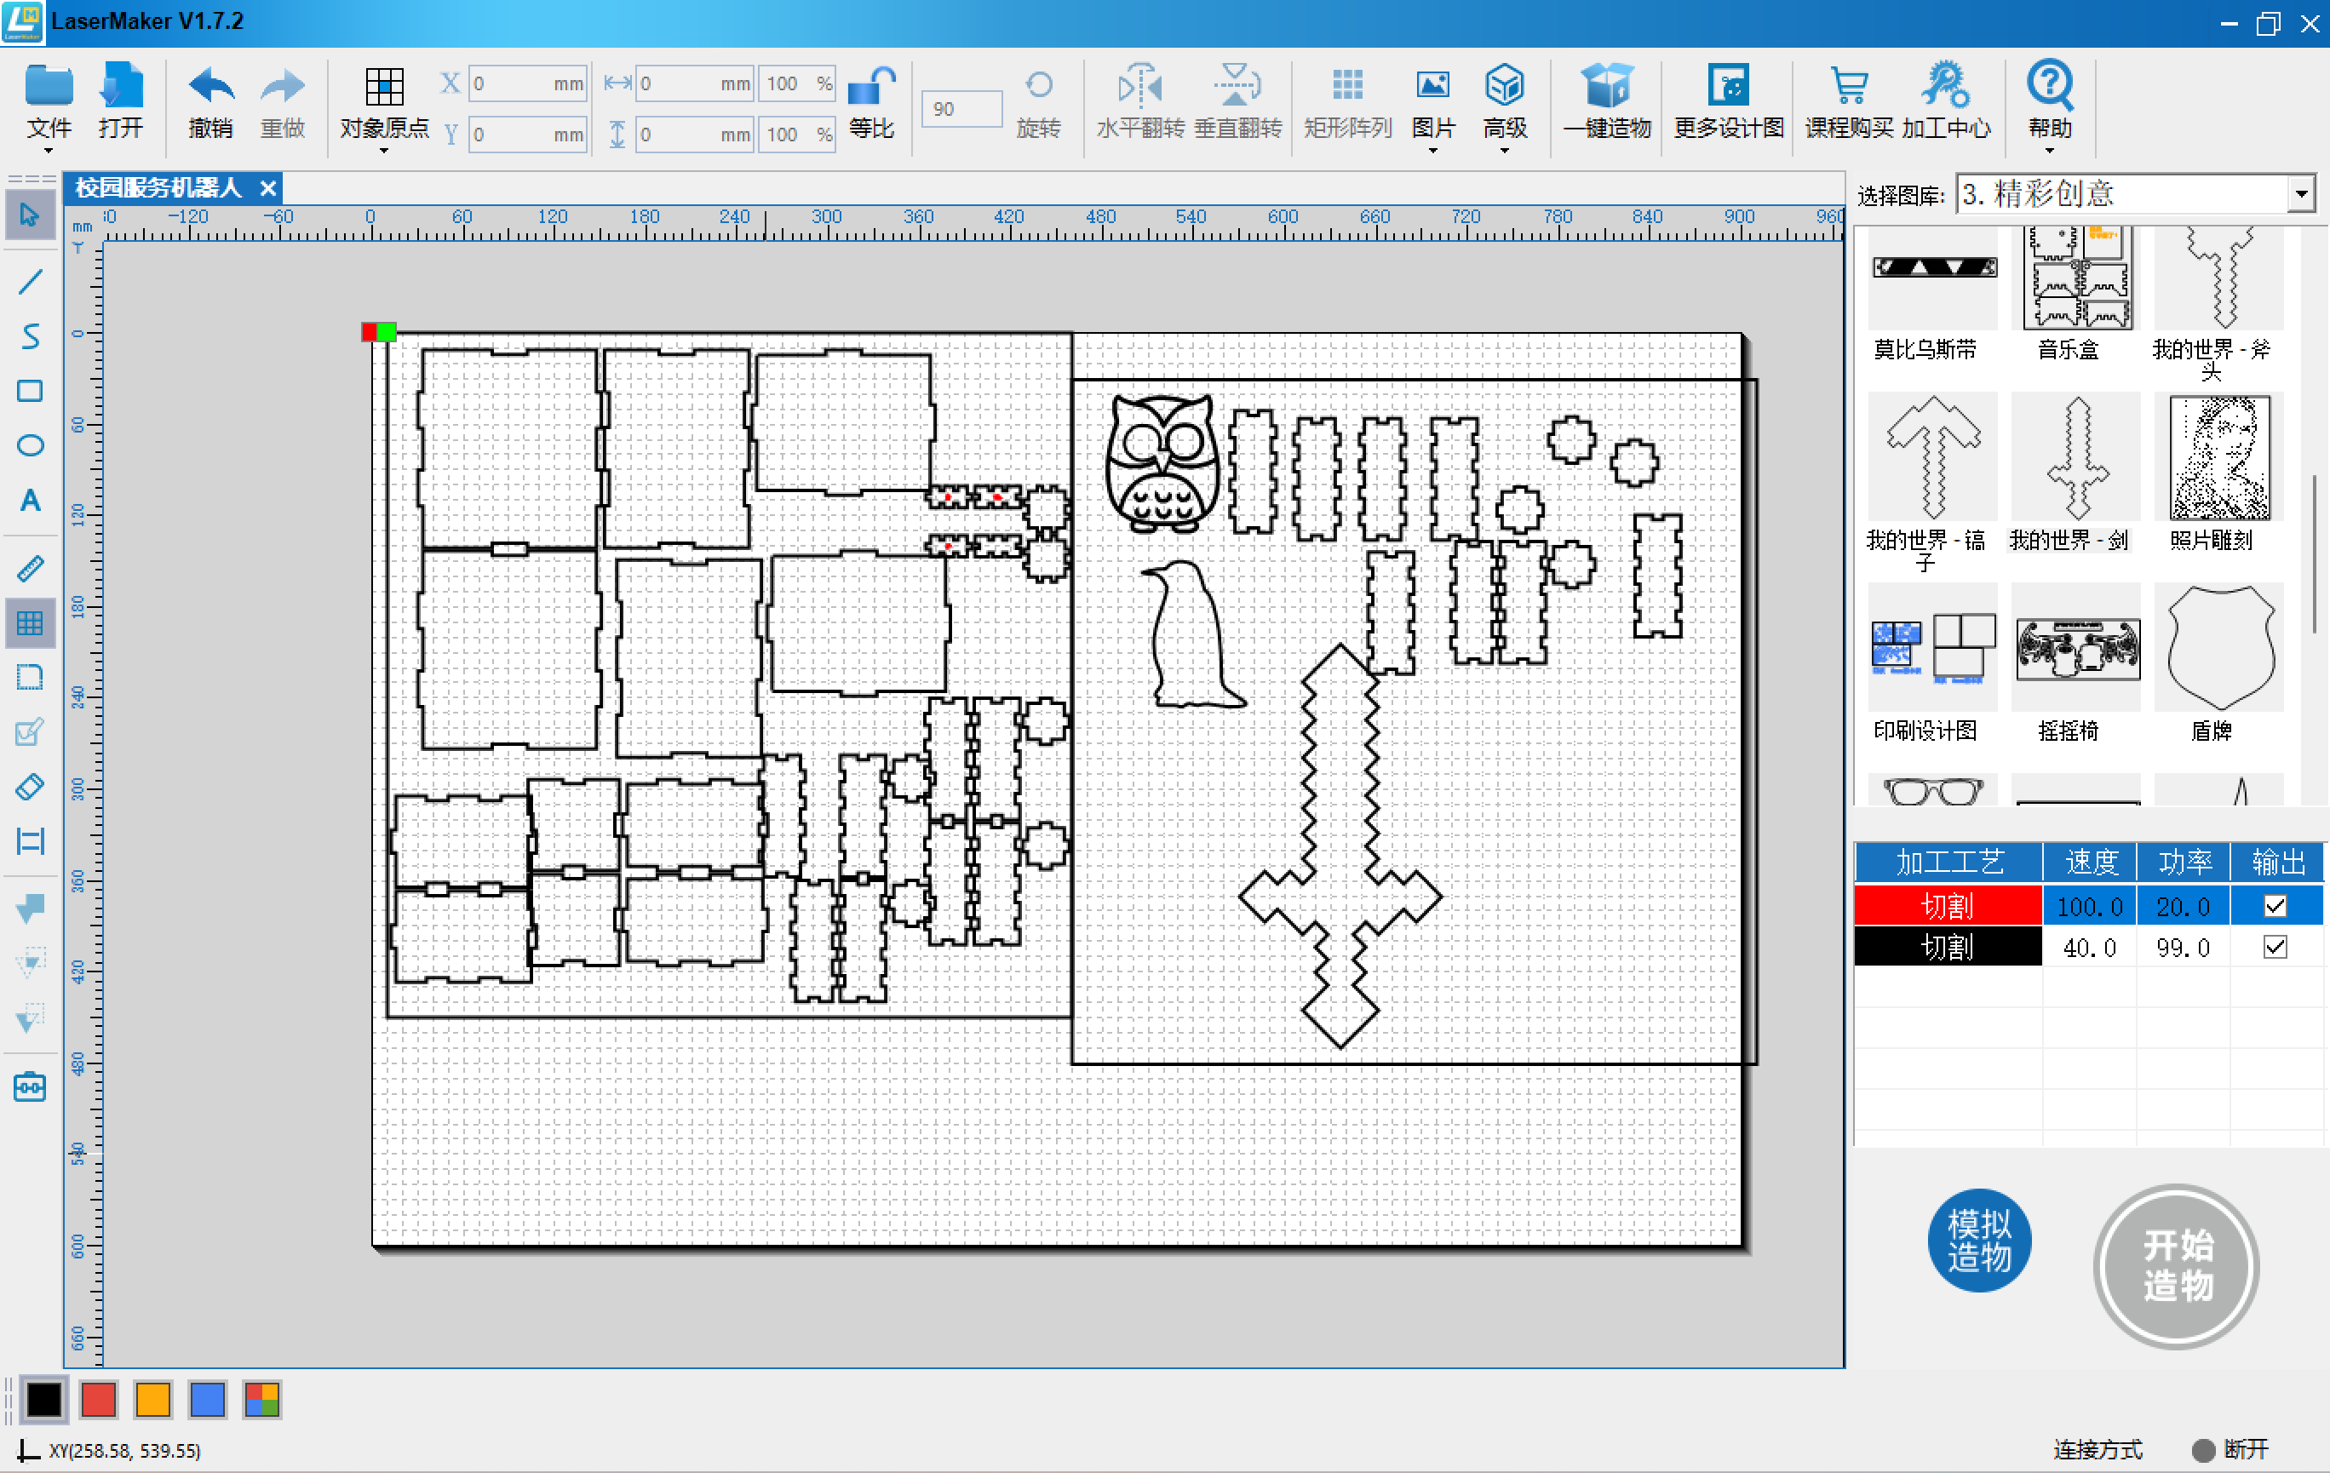Pick the orange color swatch
The image size is (2330, 1473).
(153, 1400)
